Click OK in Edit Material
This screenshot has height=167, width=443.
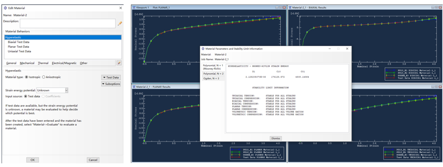pyautogui.click(x=32, y=160)
